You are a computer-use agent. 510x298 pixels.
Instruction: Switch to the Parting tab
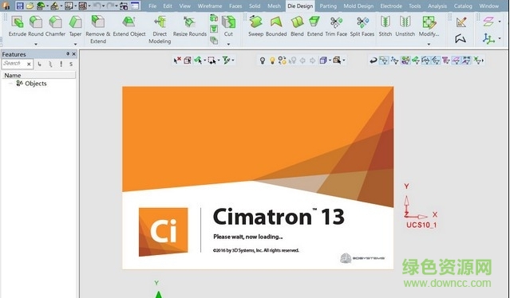(x=328, y=6)
